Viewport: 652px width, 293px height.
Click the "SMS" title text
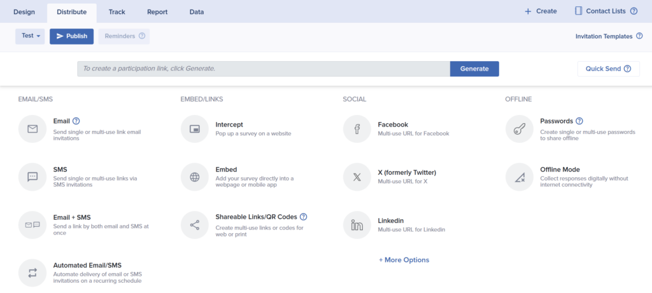coord(60,169)
